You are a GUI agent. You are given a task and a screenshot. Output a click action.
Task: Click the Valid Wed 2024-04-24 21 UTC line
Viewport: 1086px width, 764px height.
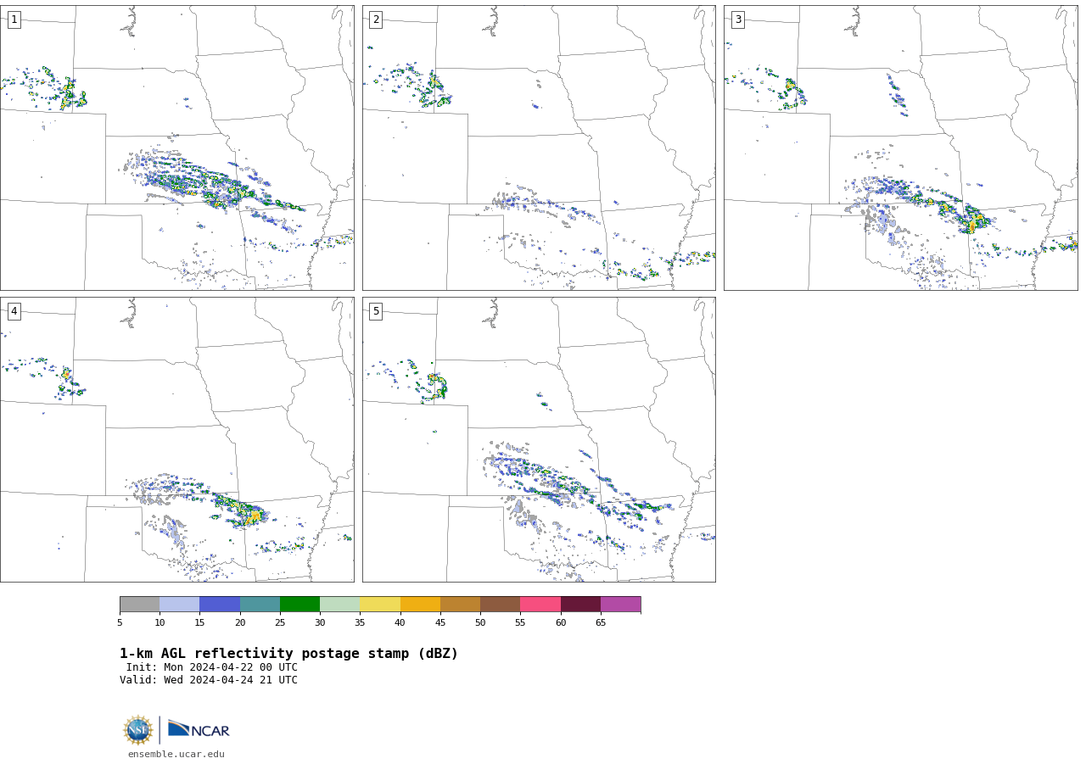[x=209, y=680]
